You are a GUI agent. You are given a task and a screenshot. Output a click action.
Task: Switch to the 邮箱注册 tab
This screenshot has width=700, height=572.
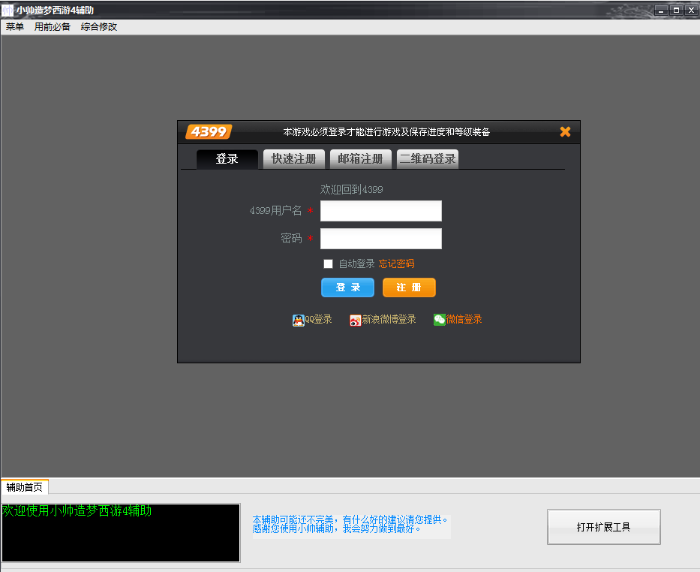point(360,159)
